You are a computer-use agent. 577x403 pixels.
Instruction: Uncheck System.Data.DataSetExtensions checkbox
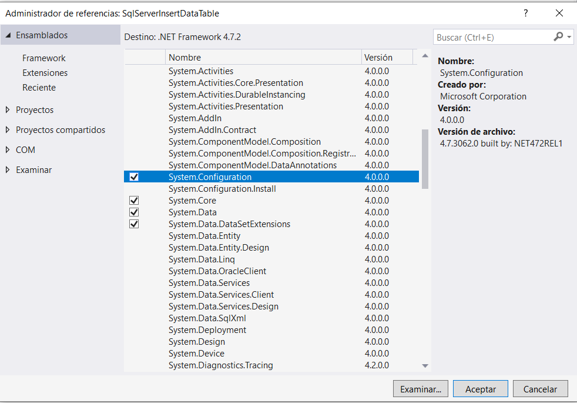134,224
